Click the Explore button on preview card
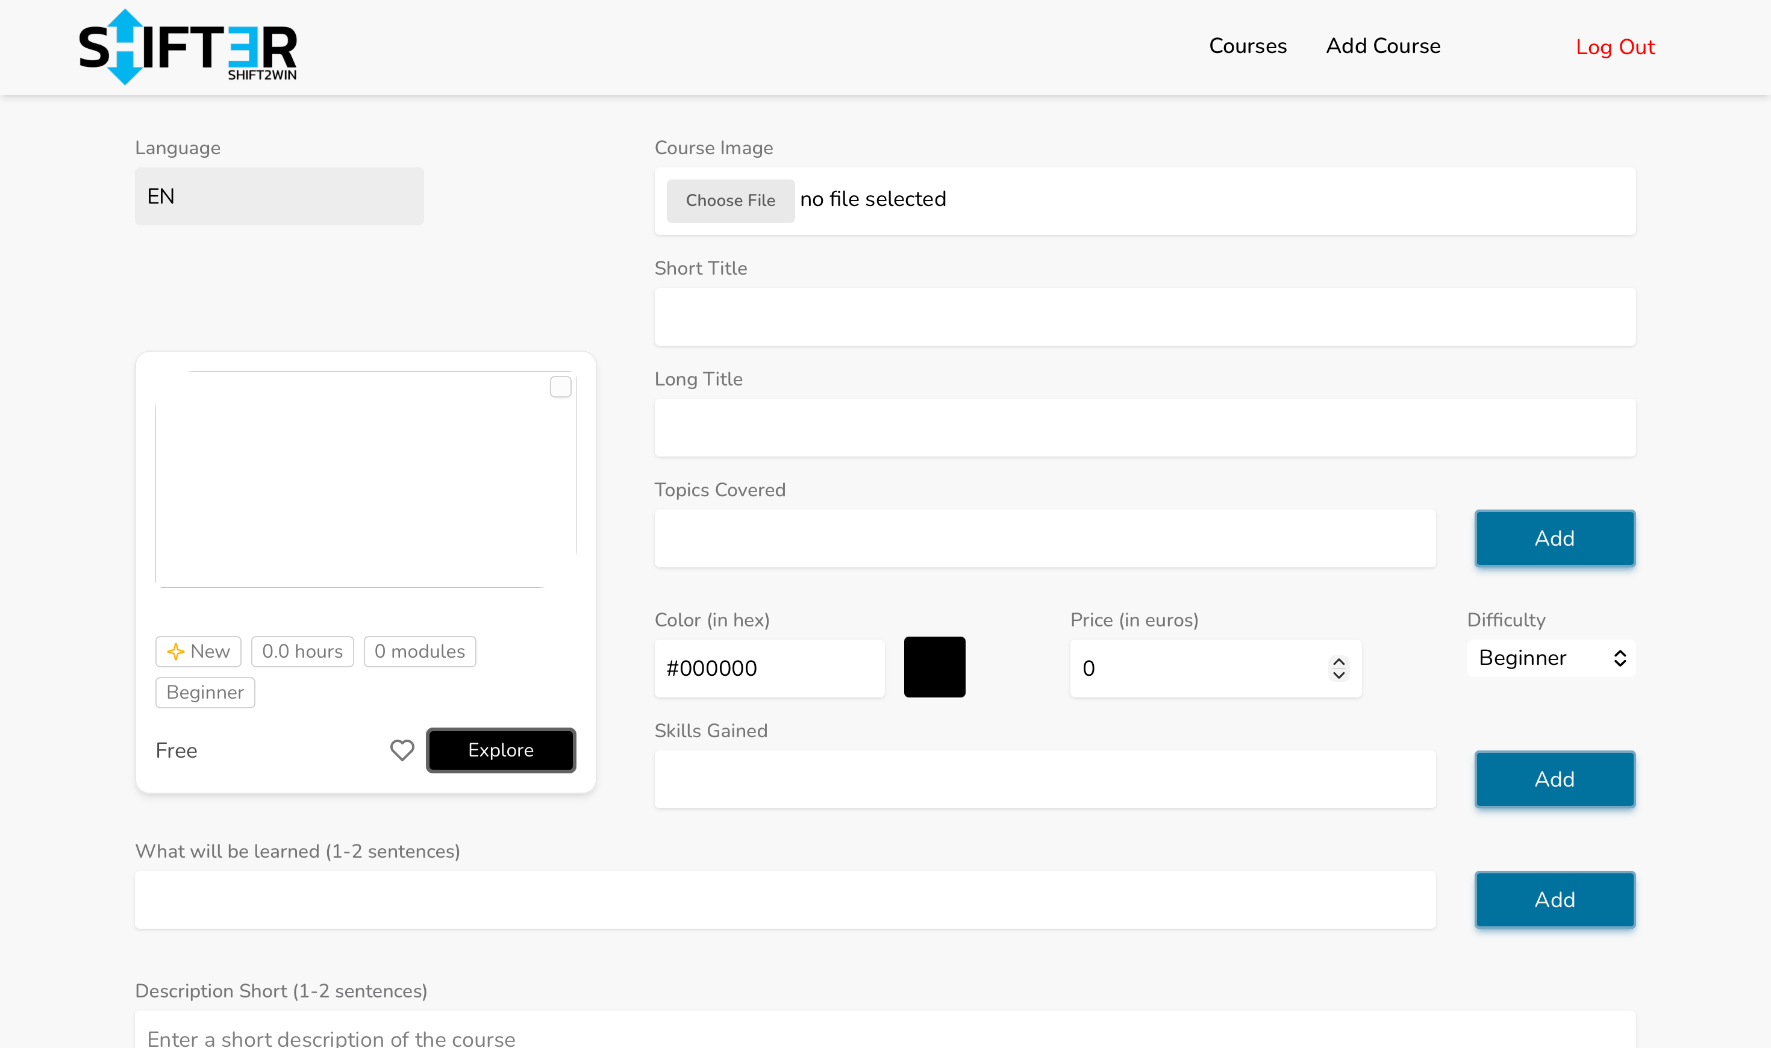 point(501,750)
